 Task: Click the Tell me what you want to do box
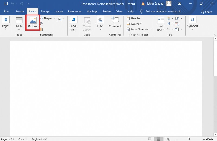pyautogui.click(x=163, y=11)
